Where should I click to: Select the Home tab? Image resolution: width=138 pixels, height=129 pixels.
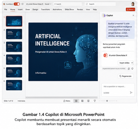coord(12,9)
